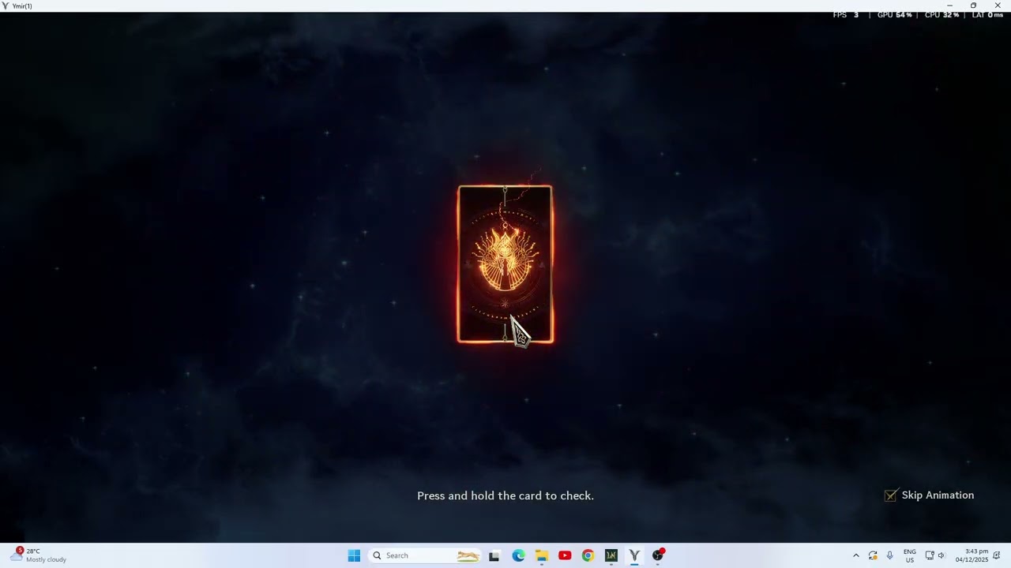Click the Ymir window title icon
Viewport: 1011px width, 568px height.
click(6, 6)
